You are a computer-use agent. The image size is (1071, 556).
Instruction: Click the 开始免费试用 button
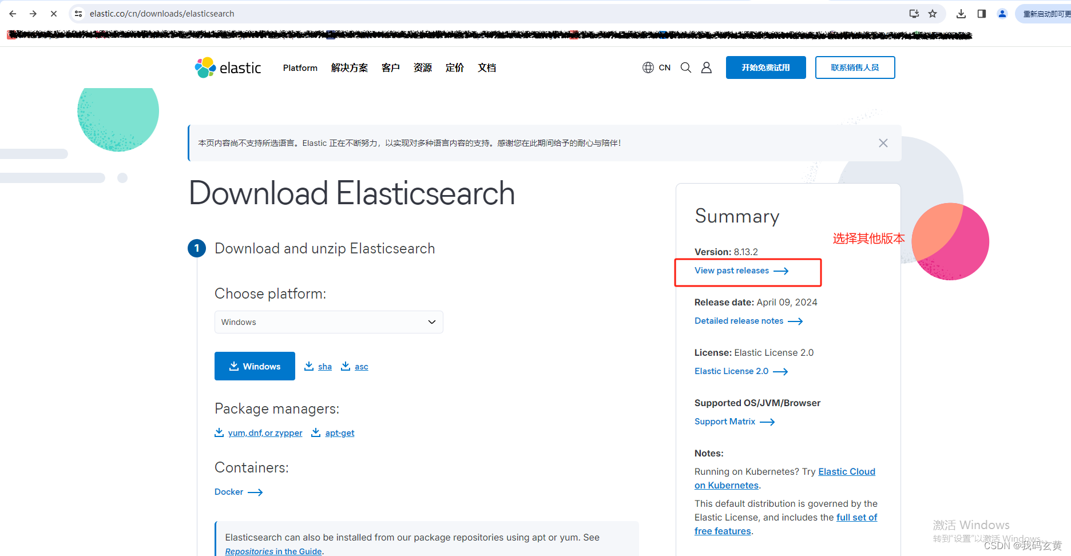pos(766,67)
